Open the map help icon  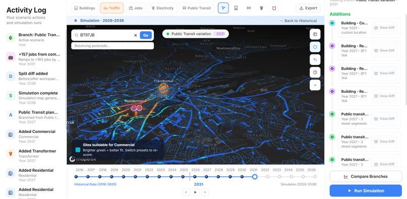[x=315, y=72]
